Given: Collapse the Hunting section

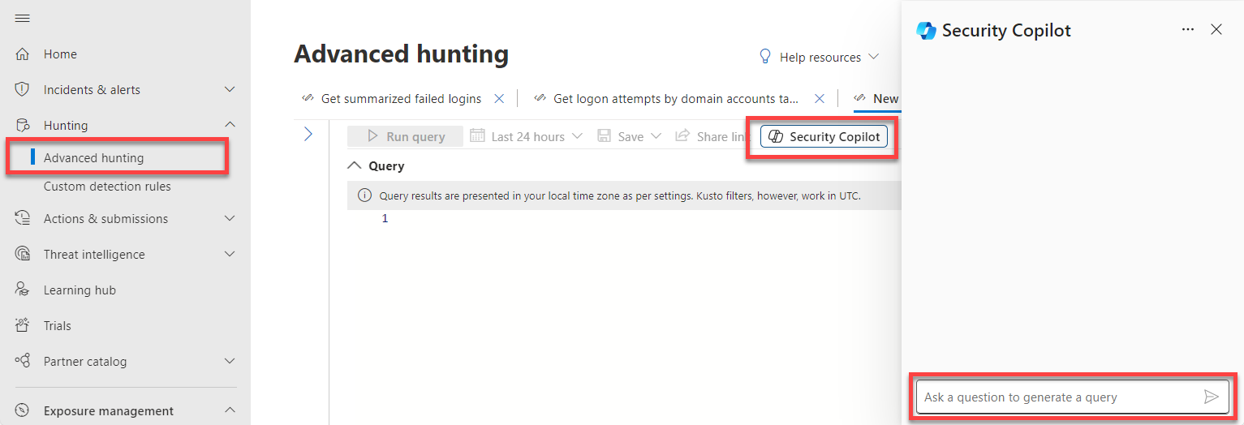Looking at the screenshot, I should coord(230,125).
